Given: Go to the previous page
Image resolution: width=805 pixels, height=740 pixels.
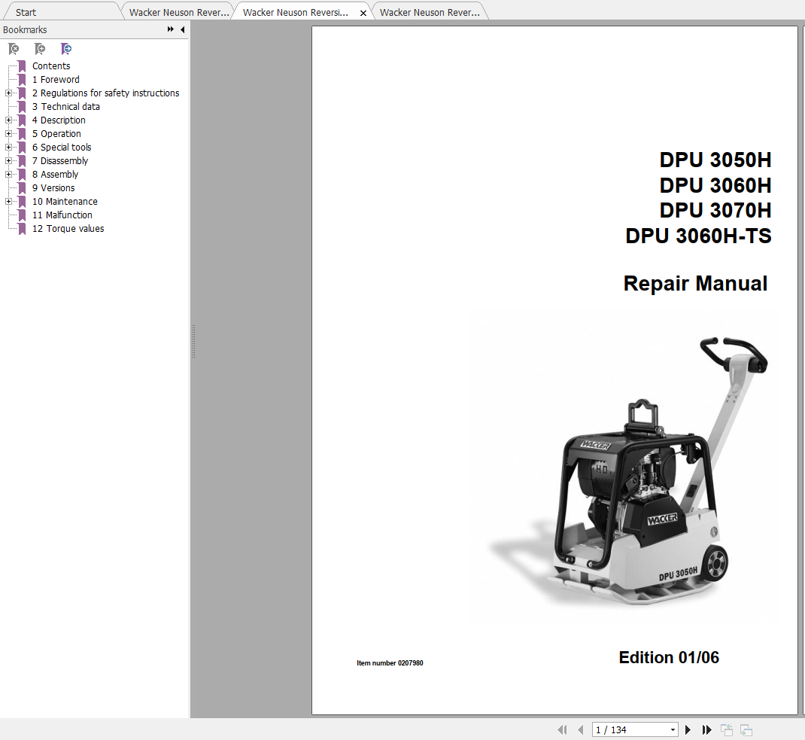Looking at the screenshot, I should tap(581, 729).
